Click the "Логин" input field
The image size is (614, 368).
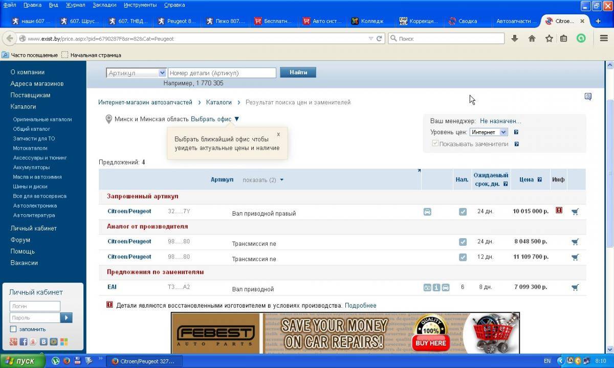35,306
